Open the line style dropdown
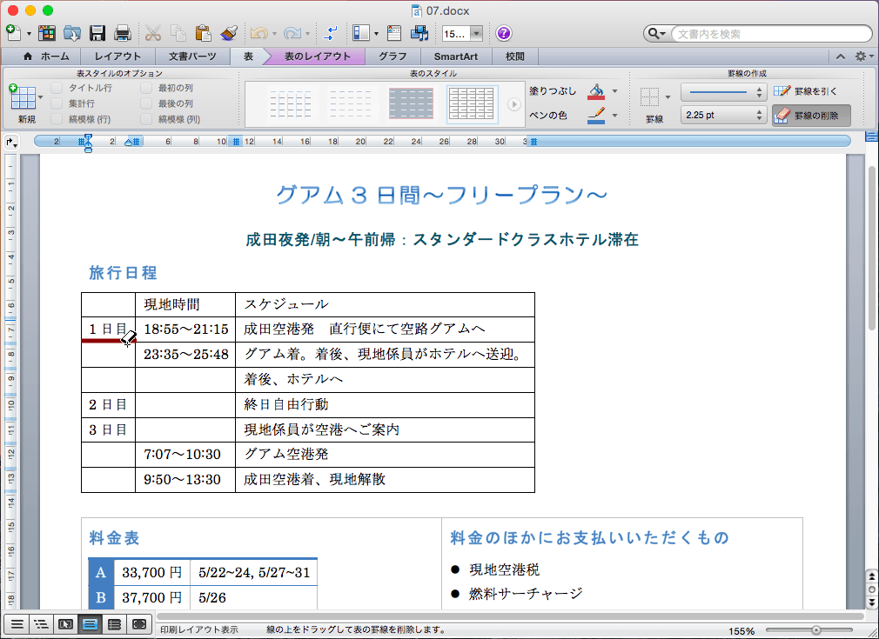Image resolution: width=879 pixels, height=639 pixels. coord(724,92)
